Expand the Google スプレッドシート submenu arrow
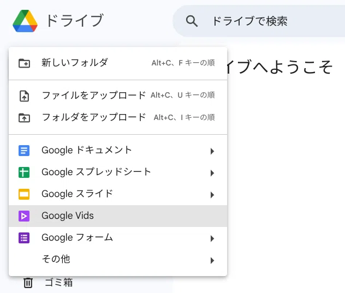This screenshot has width=345, height=293. pyautogui.click(x=212, y=173)
